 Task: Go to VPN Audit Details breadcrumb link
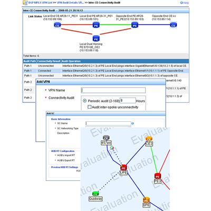[70, 3]
